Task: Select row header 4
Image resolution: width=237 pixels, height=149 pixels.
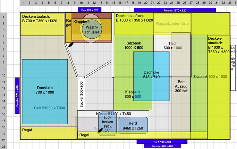Action: (x=3, y=36)
